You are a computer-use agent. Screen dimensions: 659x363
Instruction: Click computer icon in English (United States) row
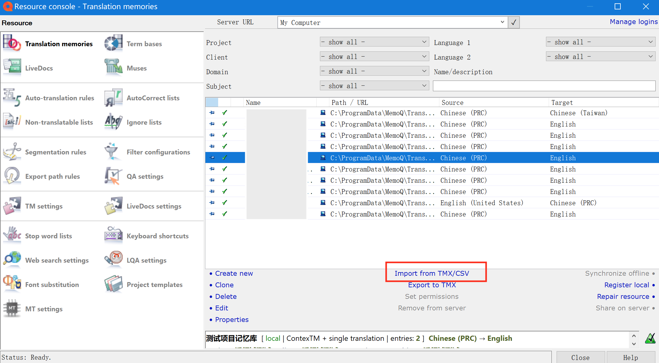coord(323,202)
